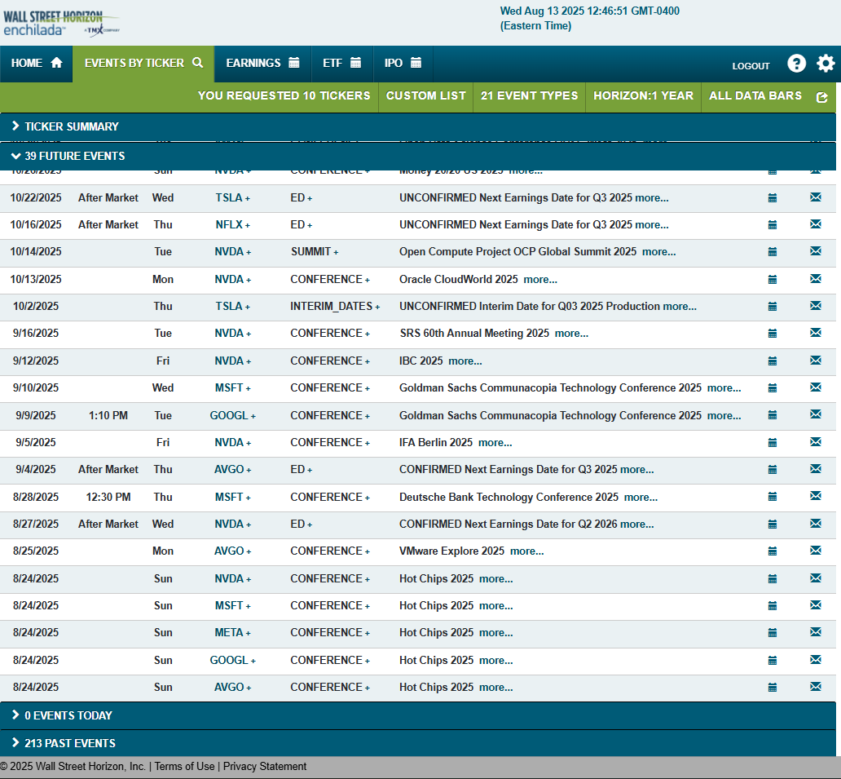The height and width of the screenshot is (779, 841).
Task: Click calendar icon for NVDA 8/27/2025 earnings row
Action: click(773, 524)
